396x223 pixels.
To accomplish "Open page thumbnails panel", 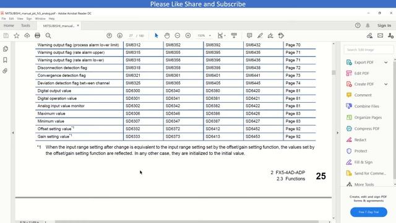I will [6, 49].
